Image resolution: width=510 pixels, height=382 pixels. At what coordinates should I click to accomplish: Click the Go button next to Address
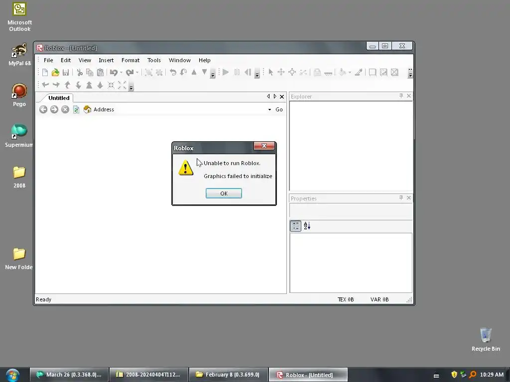tap(279, 109)
